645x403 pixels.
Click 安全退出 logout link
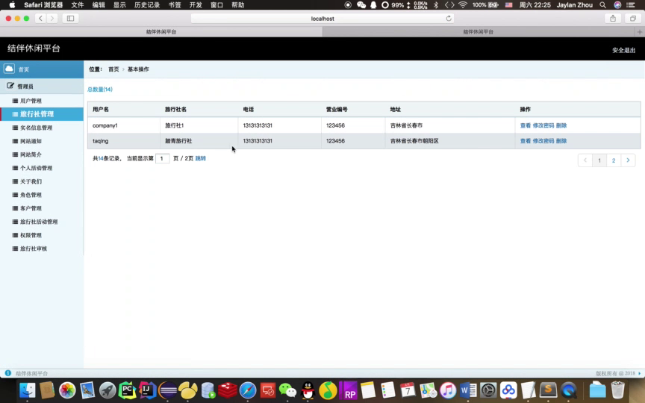(623, 50)
